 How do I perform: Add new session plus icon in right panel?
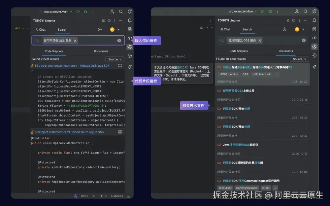click(x=284, y=29)
